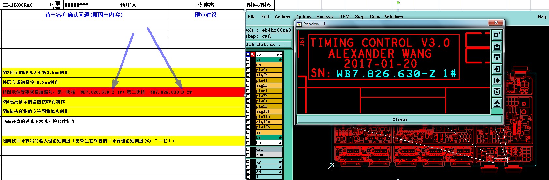Select the pln13b layer row
Screen dimensions: 549x180
[x=269, y=127]
